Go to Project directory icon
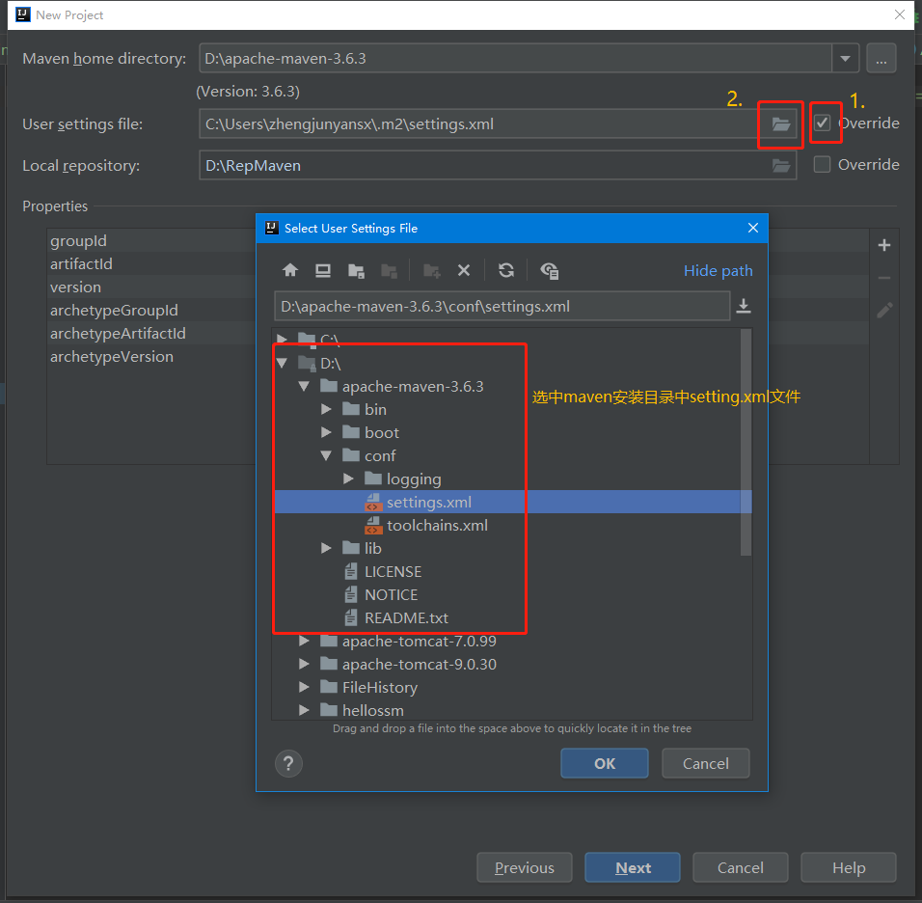Viewport: 922px width, 903px height. coord(356,270)
